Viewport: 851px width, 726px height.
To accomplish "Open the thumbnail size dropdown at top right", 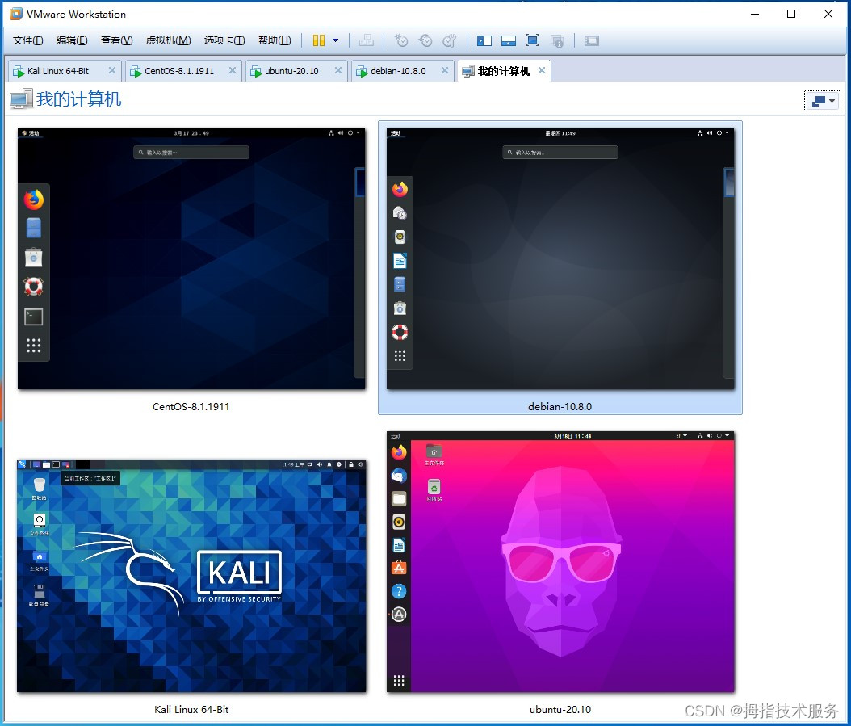I will click(x=822, y=101).
